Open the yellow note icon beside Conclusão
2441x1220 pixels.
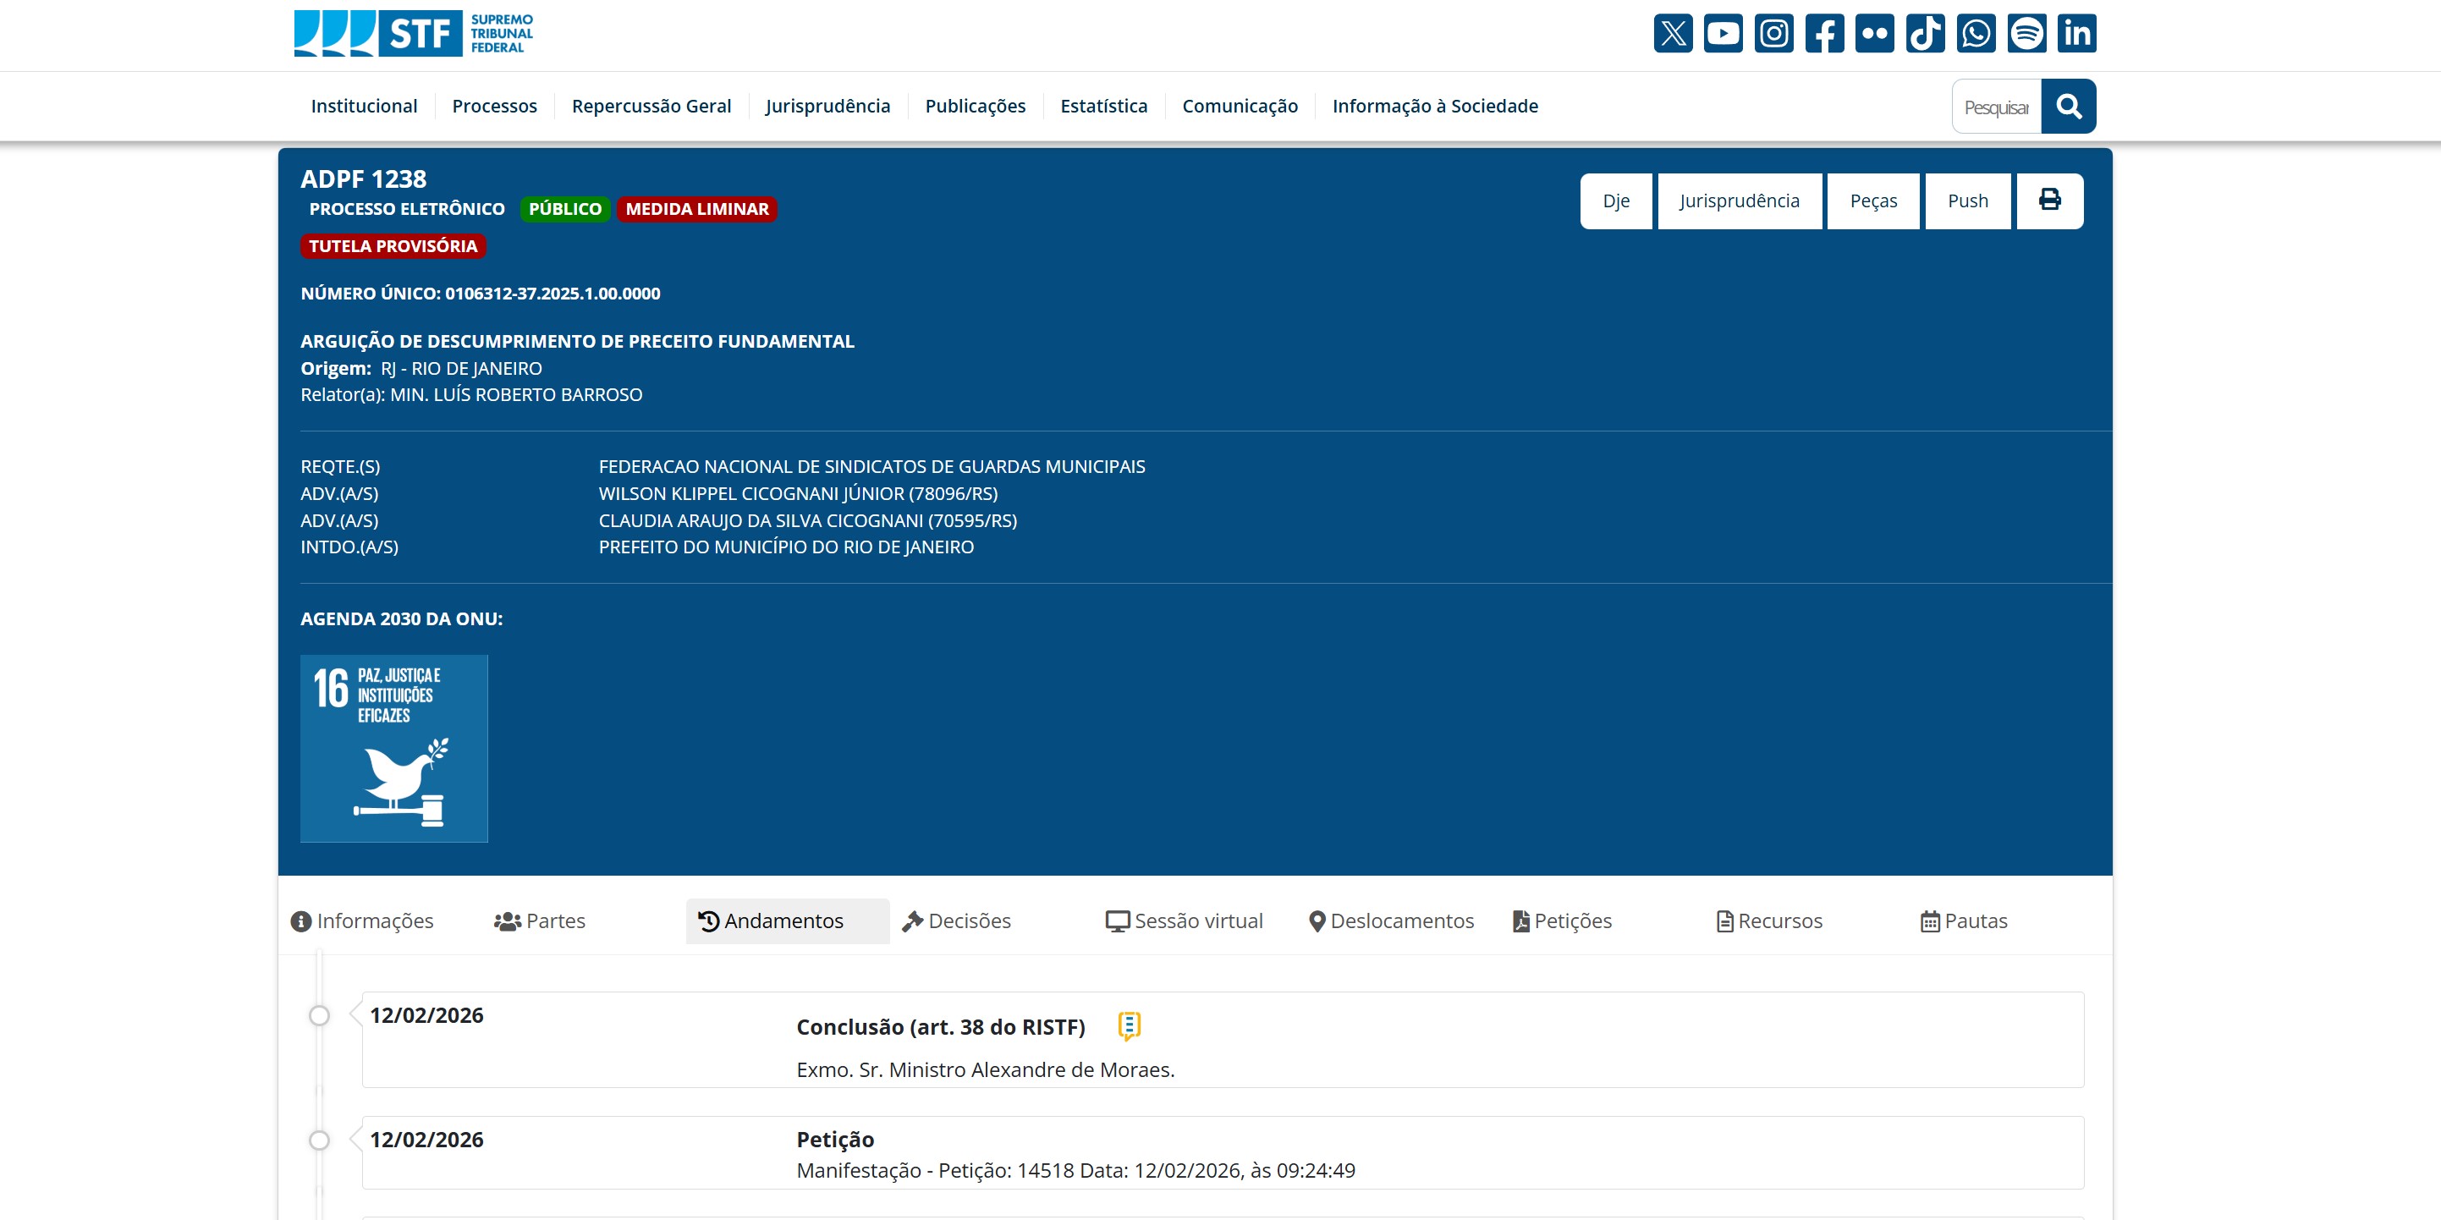click(x=1128, y=1025)
